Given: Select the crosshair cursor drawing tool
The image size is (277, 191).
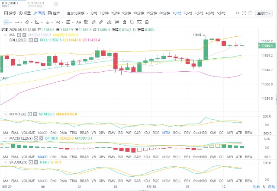Looking at the screenshot, I should click(6, 22).
